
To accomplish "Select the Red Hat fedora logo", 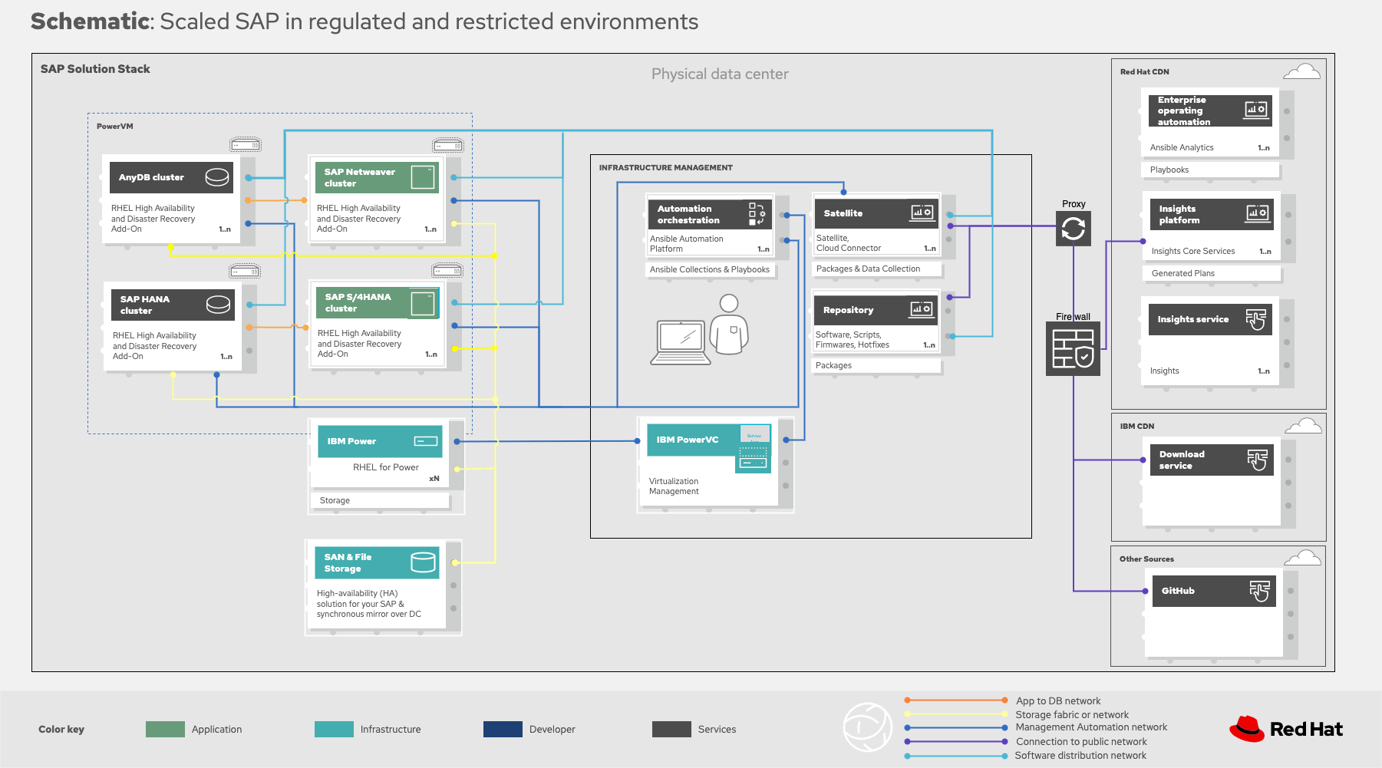I will coord(1247,728).
